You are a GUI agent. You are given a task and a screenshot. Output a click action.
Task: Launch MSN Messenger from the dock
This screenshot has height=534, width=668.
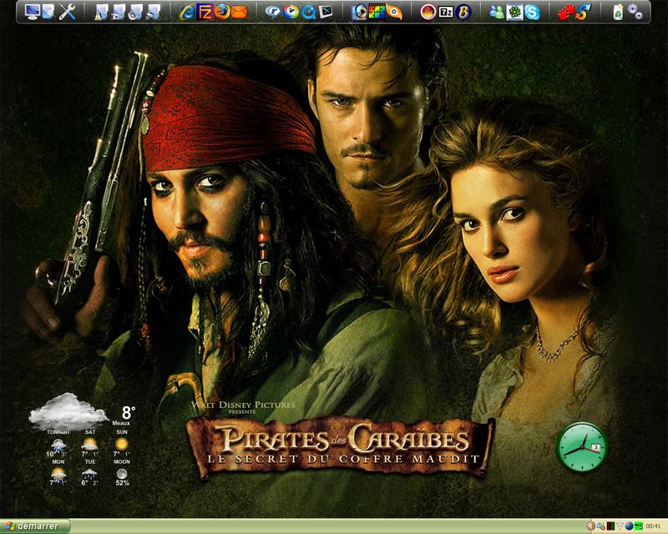[x=497, y=12]
